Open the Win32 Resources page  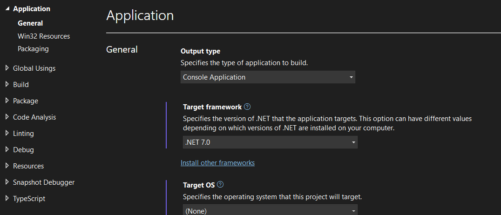44,36
